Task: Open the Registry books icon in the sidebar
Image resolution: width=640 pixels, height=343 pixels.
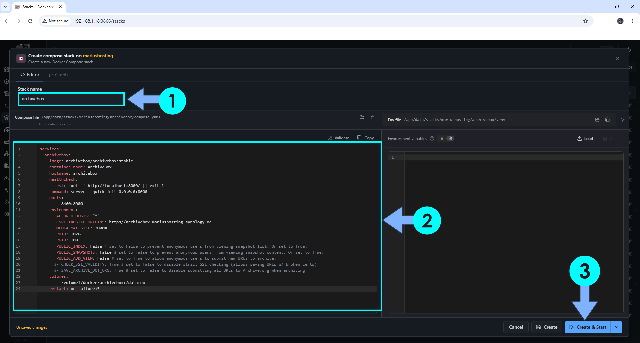Action: (6, 166)
